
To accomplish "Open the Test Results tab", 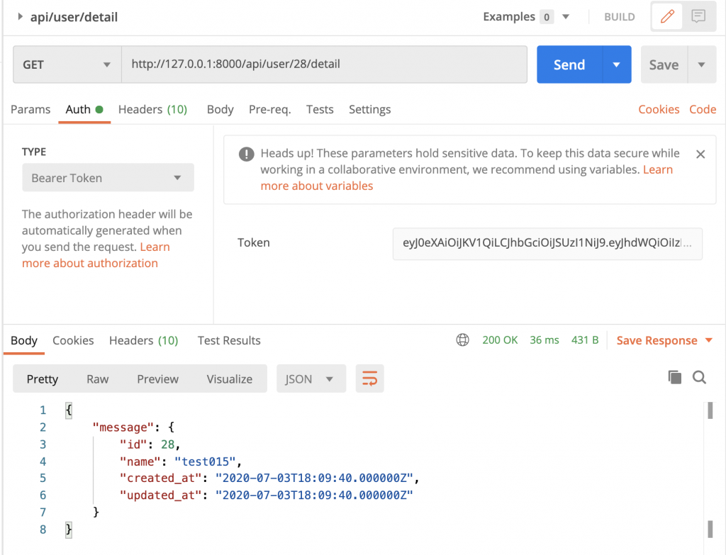I will pyautogui.click(x=229, y=340).
